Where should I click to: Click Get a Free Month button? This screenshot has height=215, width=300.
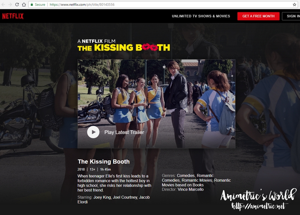[x=258, y=16]
